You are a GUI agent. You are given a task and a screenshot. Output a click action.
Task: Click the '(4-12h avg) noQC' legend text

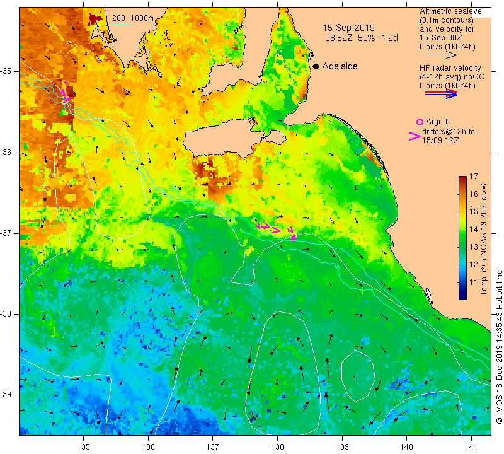point(452,77)
